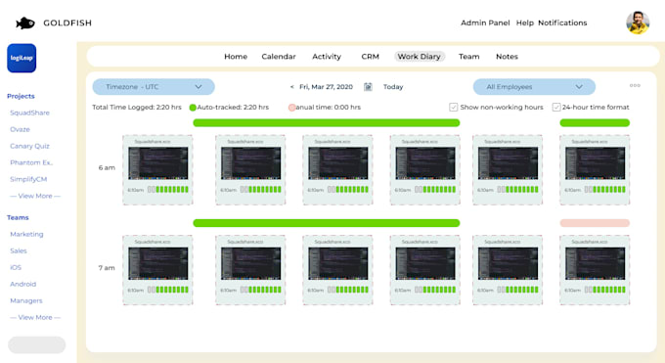Click the Total Time Logged text
The width and height of the screenshot is (665, 363).
pyautogui.click(x=137, y=107)
